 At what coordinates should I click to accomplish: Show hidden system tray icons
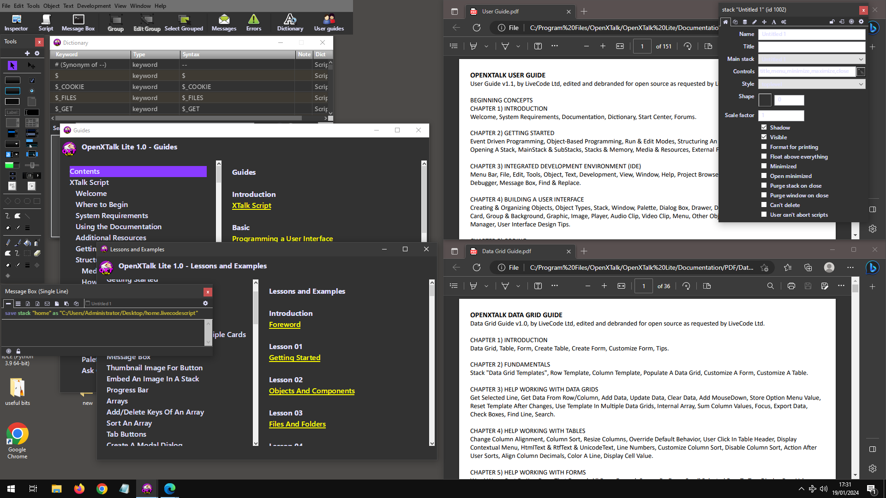coord(801,489)
